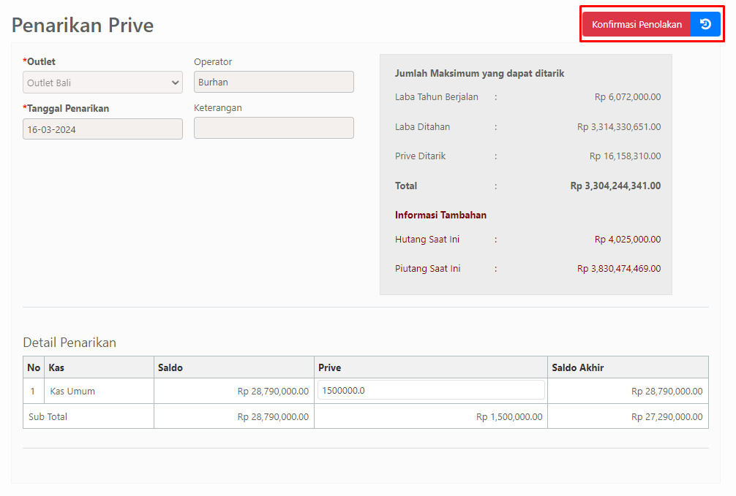Click the Piutang Saat Ini value Rp 3,830,474,469.00
Viewport: 736px width, 496px height.
tap(619, 269)
